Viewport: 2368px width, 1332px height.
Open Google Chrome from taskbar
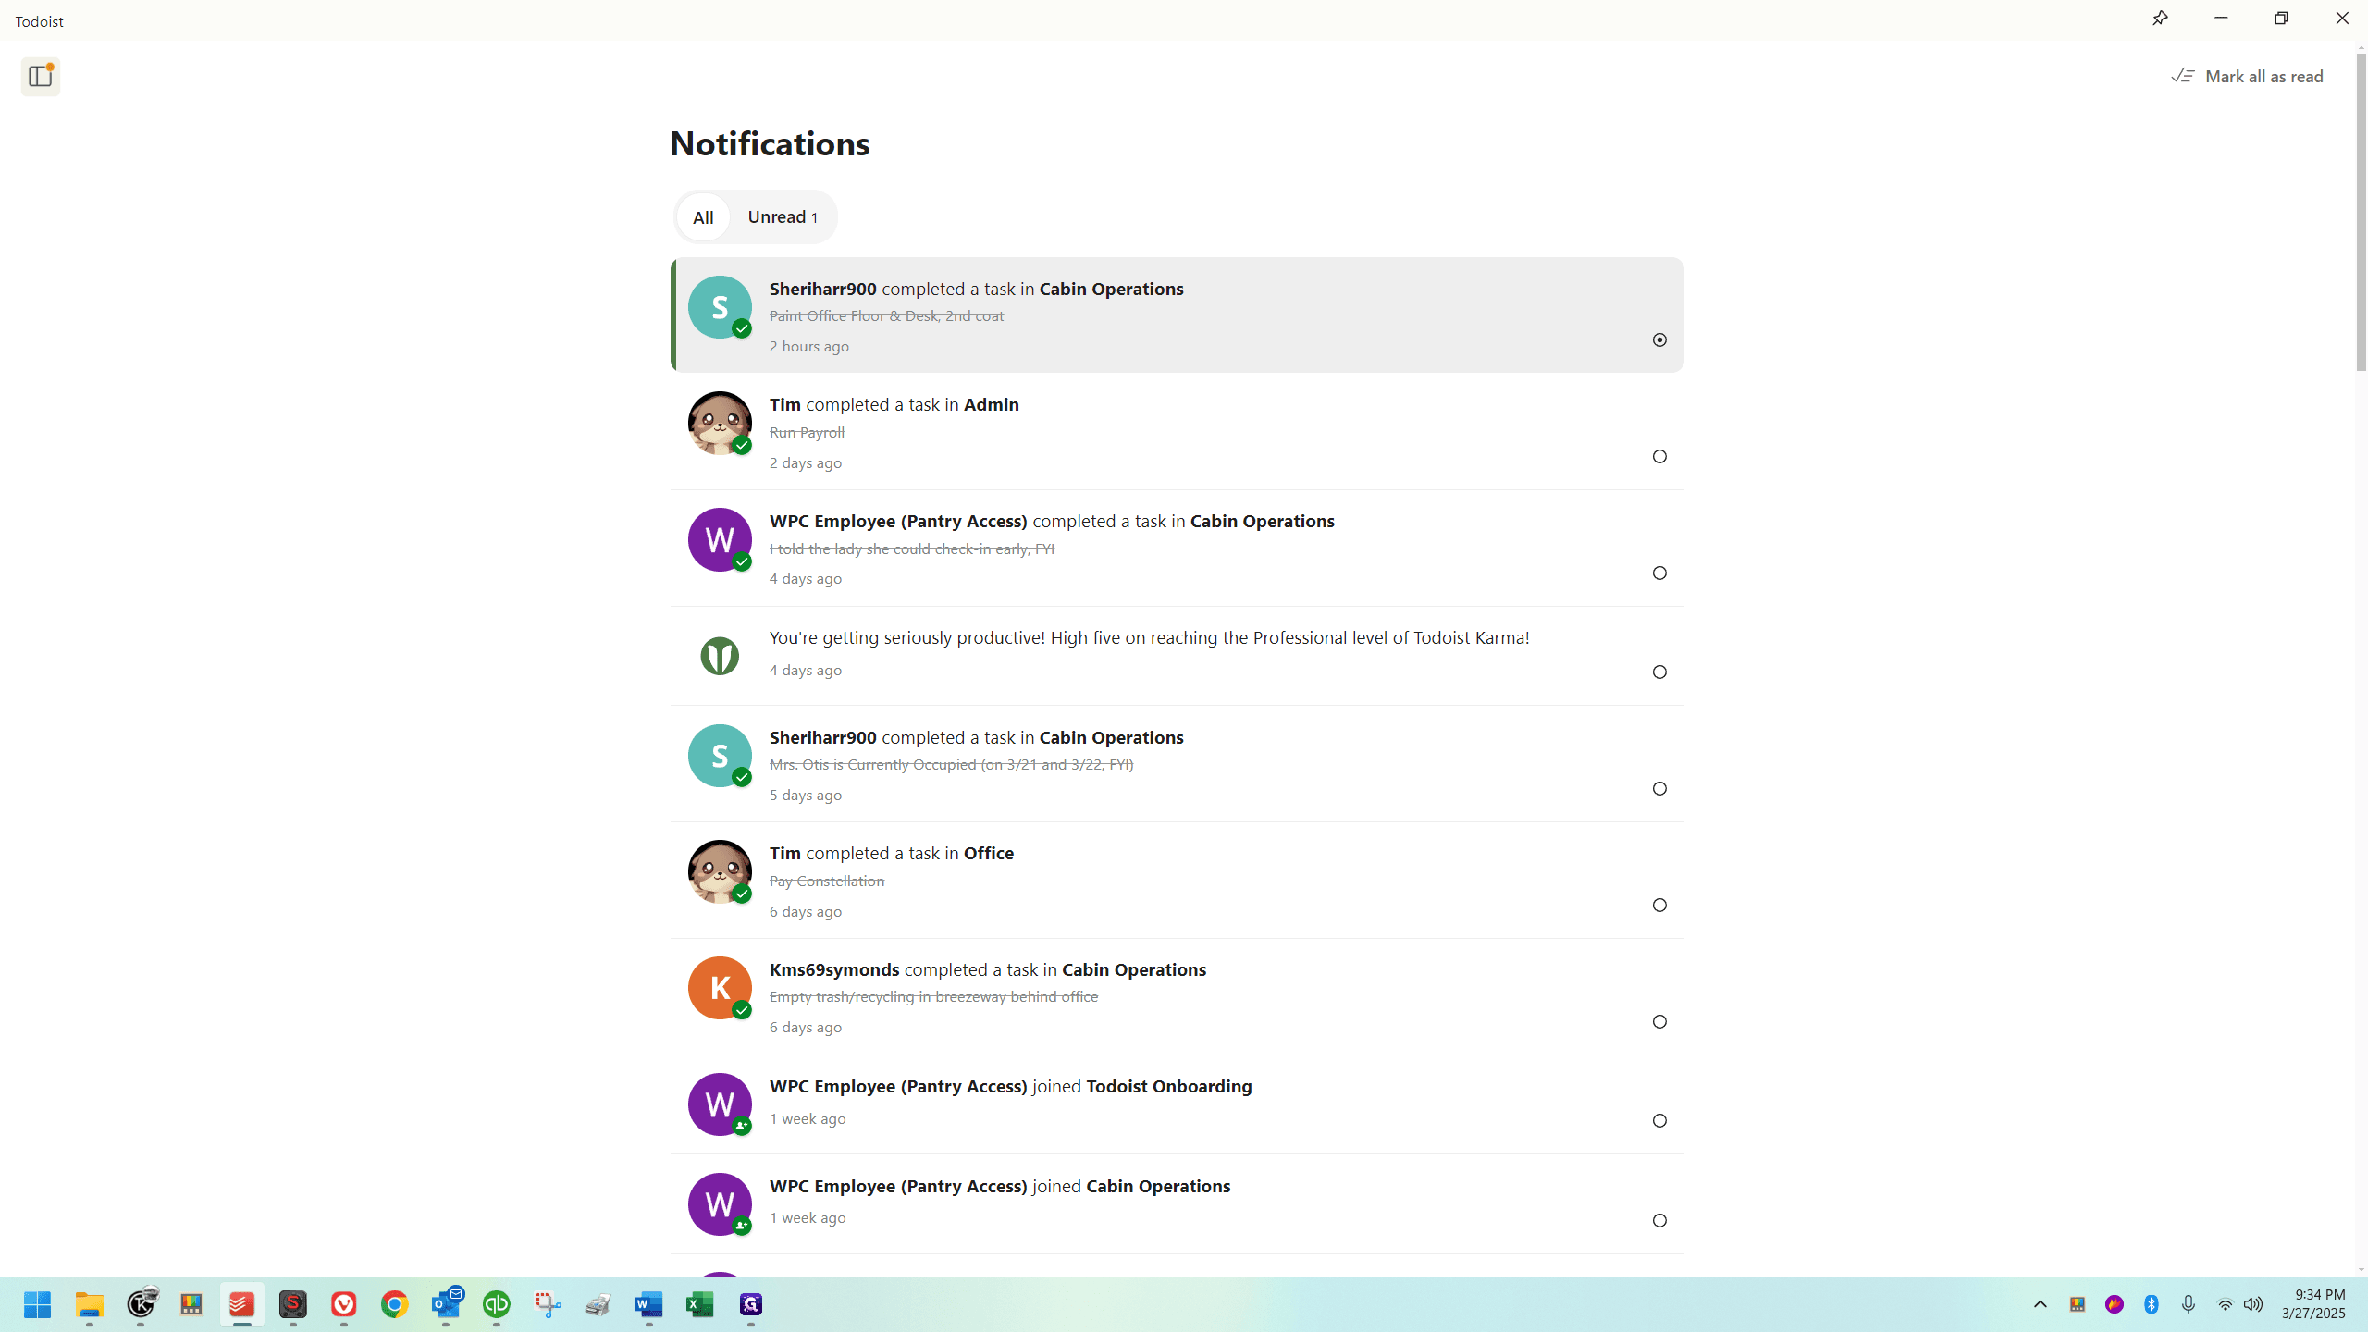tap(395, 1304)
